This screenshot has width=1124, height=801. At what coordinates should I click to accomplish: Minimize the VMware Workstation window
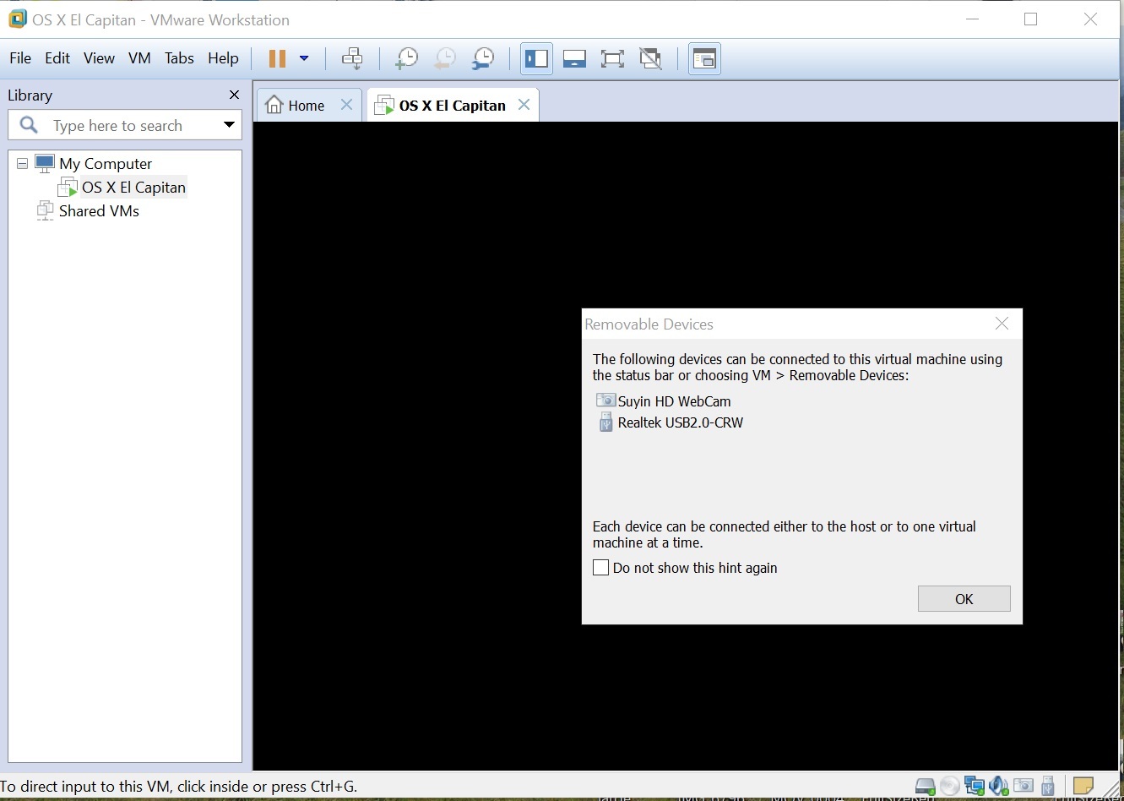click(x=974, y=19)
